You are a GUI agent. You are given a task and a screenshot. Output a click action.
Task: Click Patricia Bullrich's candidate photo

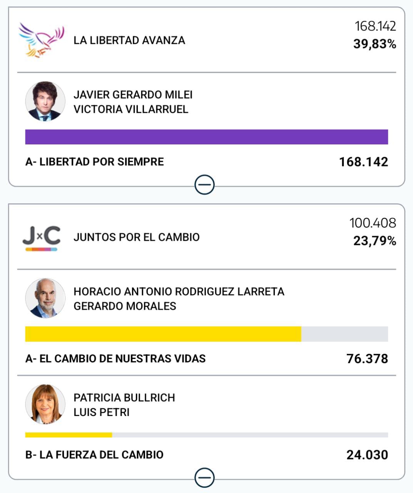(x=45, y=404)
